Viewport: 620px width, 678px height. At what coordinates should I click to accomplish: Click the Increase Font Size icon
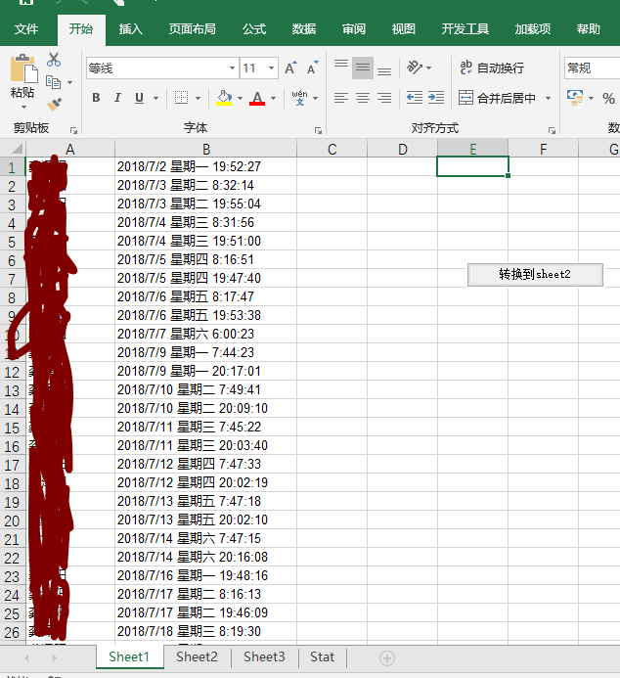290,68
